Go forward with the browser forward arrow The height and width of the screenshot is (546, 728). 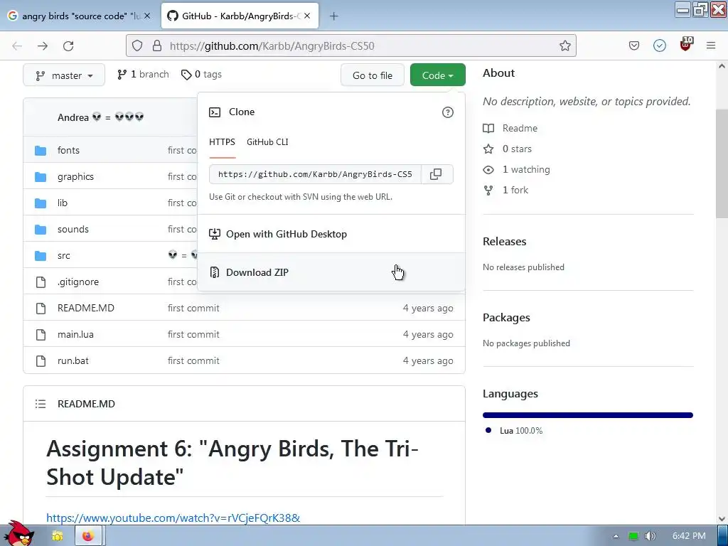point(43,45)
